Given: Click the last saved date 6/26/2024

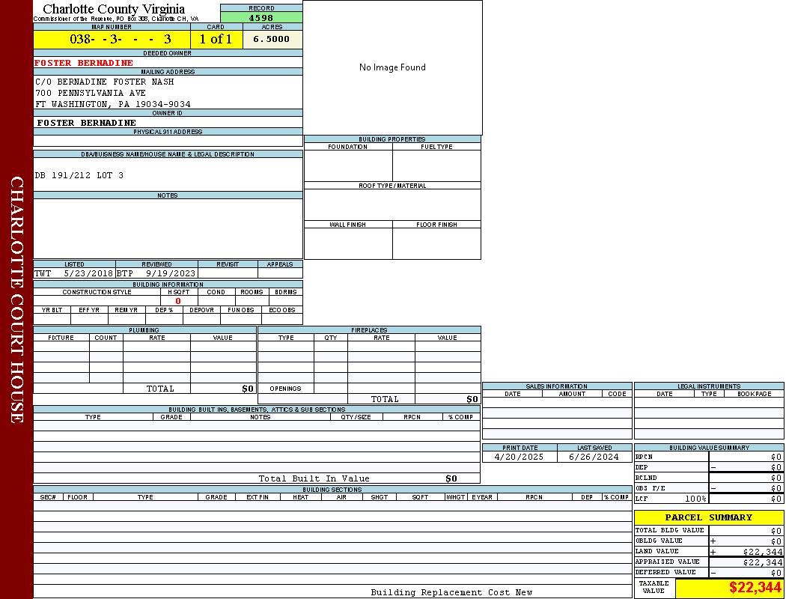Looking at the screenshot, I should coord(594,457).
